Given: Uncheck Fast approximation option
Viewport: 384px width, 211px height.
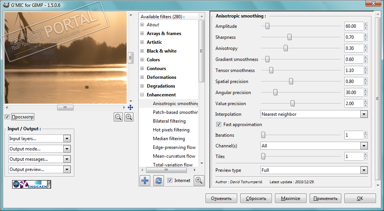Looking at the screenshot, I should [x=219, y=125].
